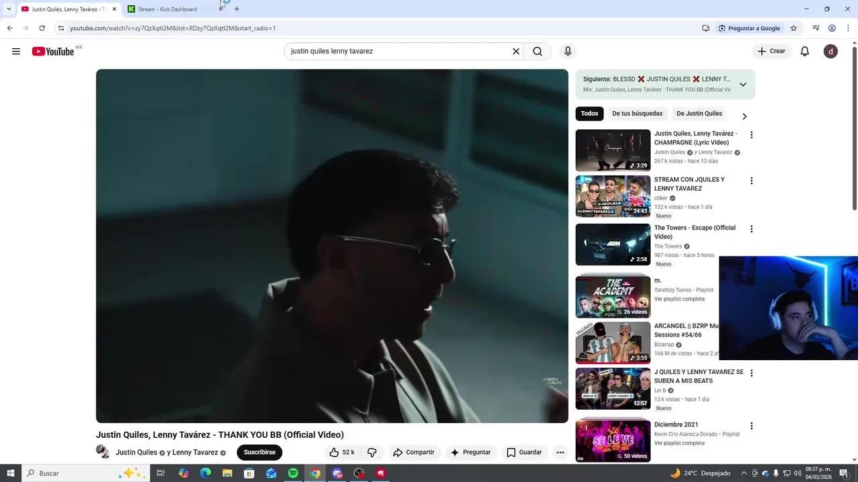Open Ver playlist completa under Yarethzy Torres
The width and height of the screenshot is (858, 482).
click(x=679, y=299)
